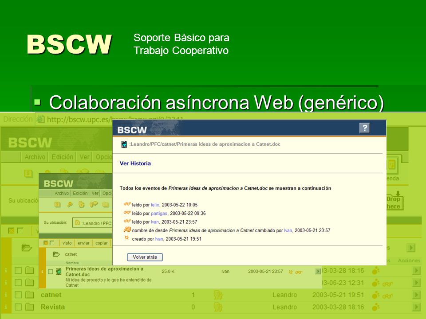Screen dimensions: 426x319
Task: Click document icon beside the :Leandro/PFC/catnet path
Action: (x=124, y=144)
